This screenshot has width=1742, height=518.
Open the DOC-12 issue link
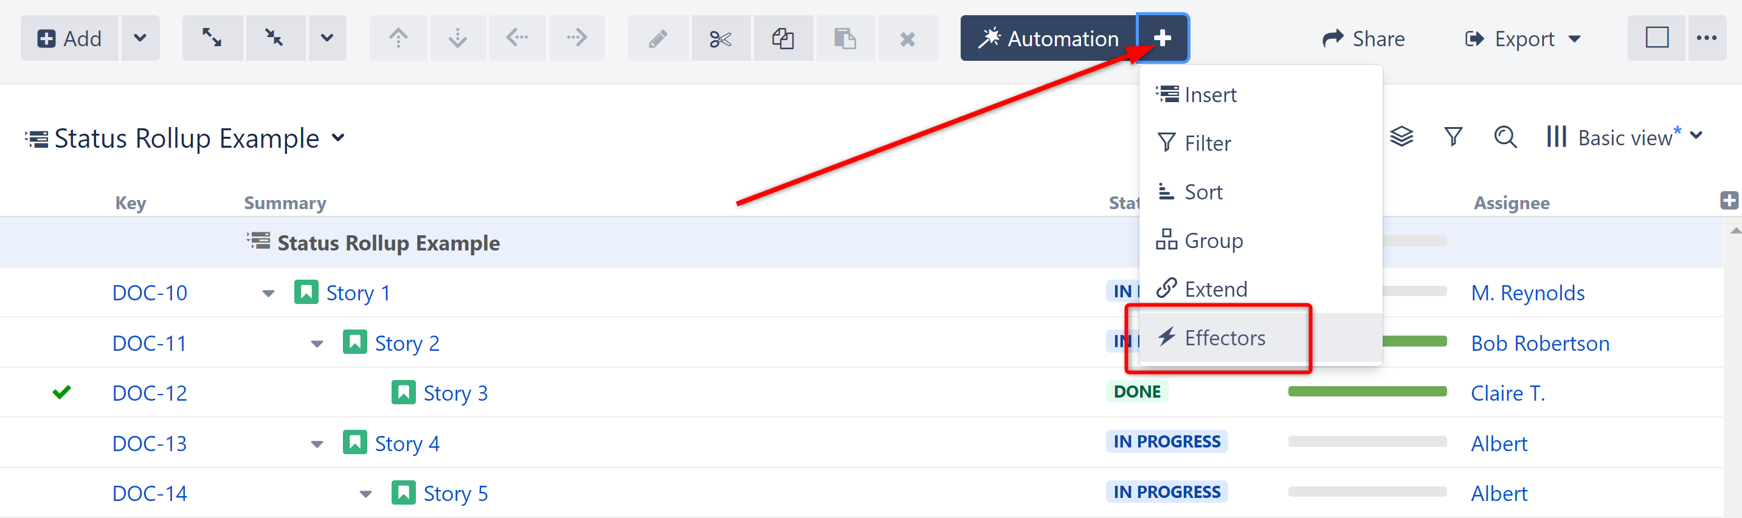coord(150,393)
